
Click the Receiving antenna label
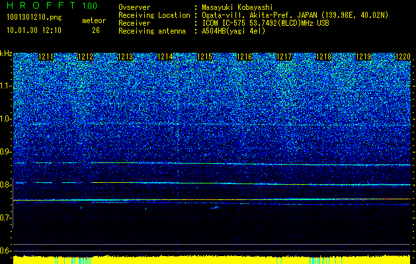[152, 31]
